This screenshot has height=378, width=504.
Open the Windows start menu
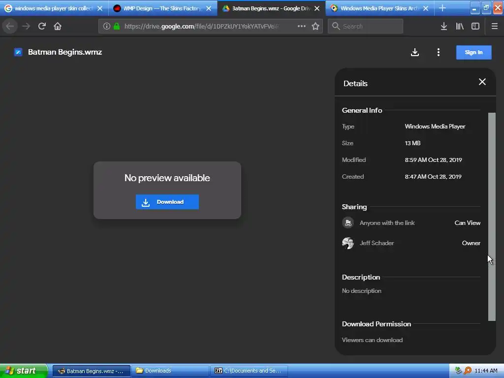[24, 371]
